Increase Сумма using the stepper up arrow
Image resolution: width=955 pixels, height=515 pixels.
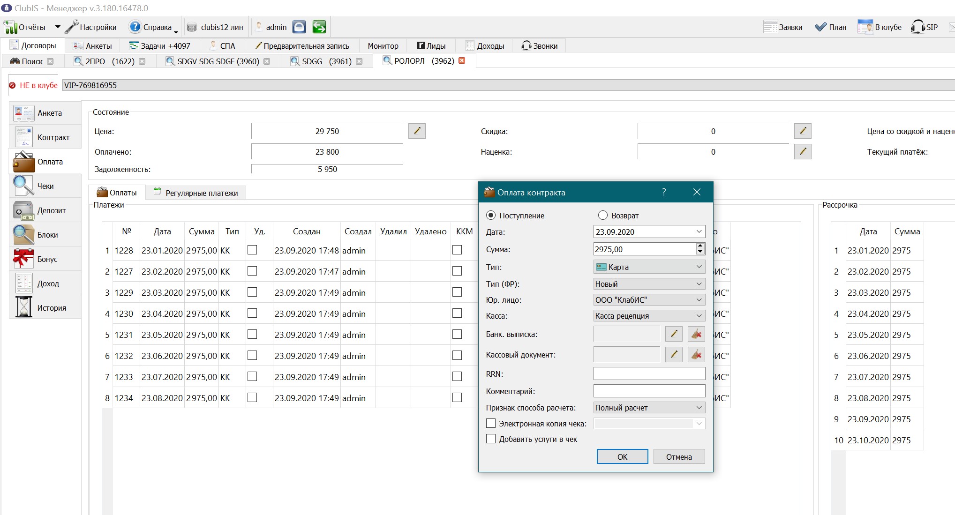(x=700, y=246)
